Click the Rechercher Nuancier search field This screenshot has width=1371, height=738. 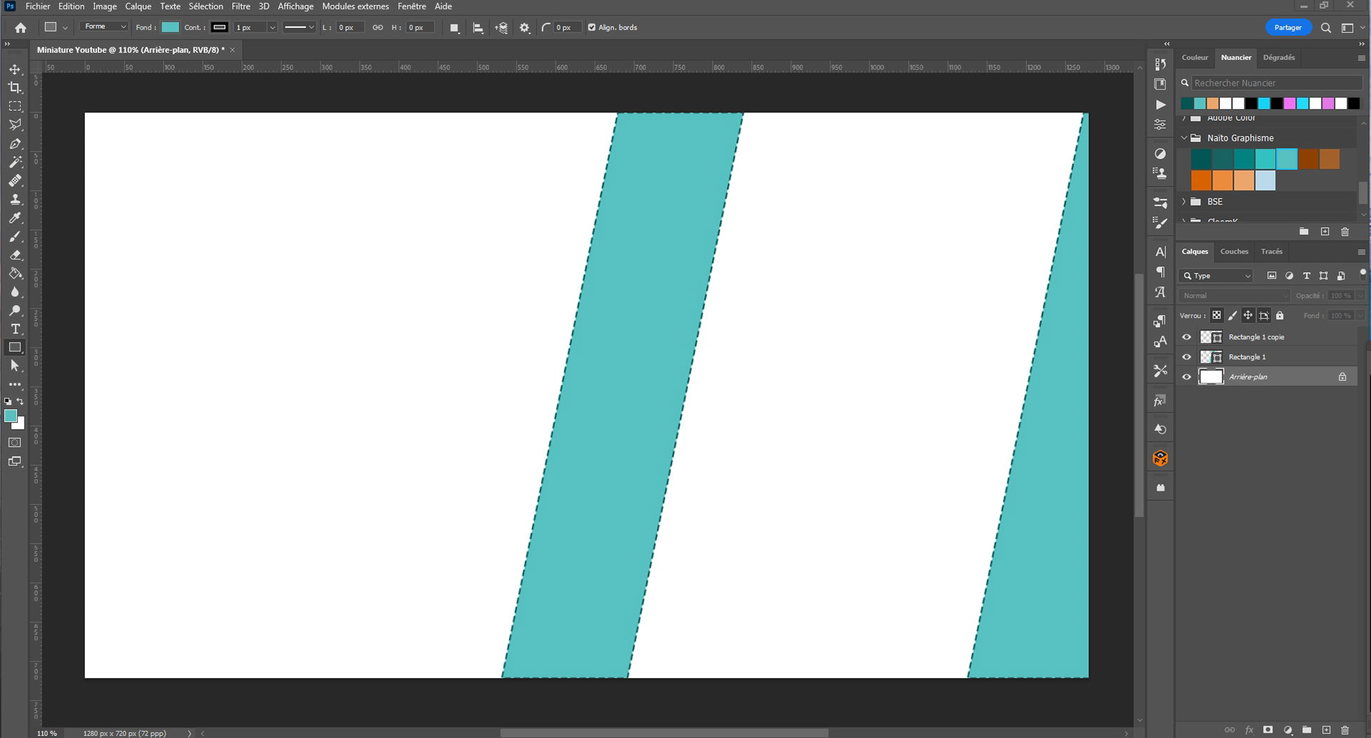click(1275, 83)
